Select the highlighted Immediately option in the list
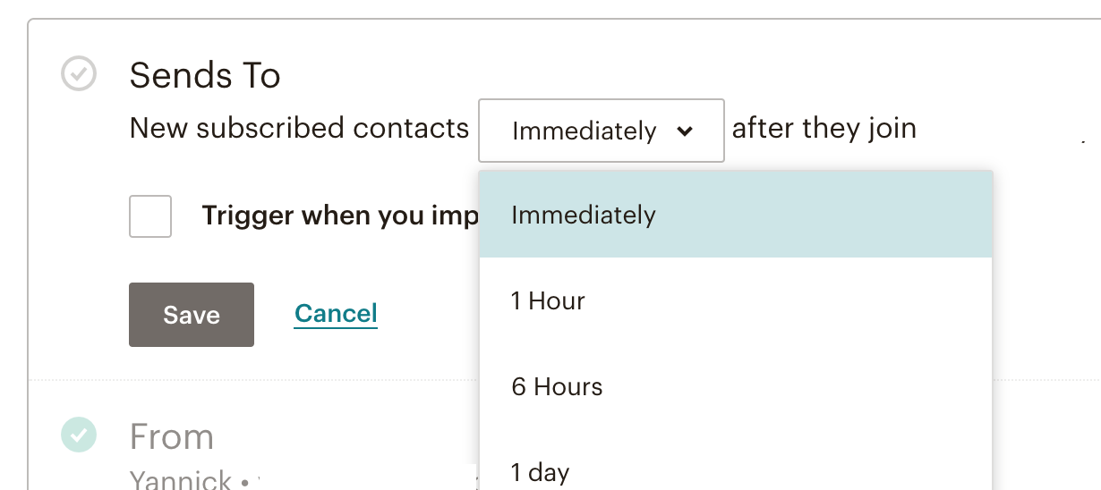 [736, 215]
